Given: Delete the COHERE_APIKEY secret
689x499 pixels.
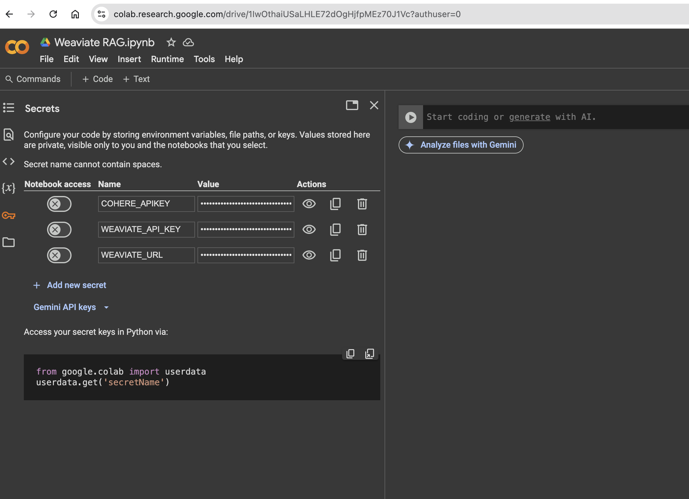Looking at the screenshot, I should [362, 204].
